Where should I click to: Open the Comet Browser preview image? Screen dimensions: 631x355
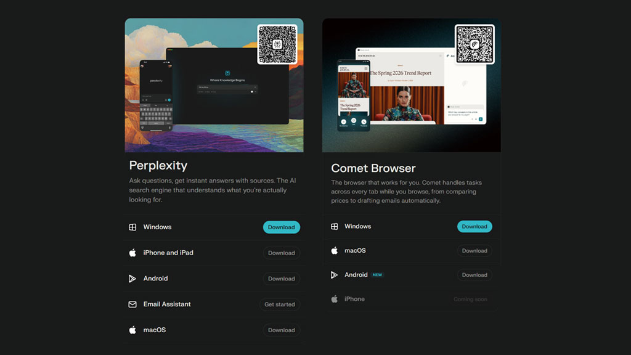[412, 85]
